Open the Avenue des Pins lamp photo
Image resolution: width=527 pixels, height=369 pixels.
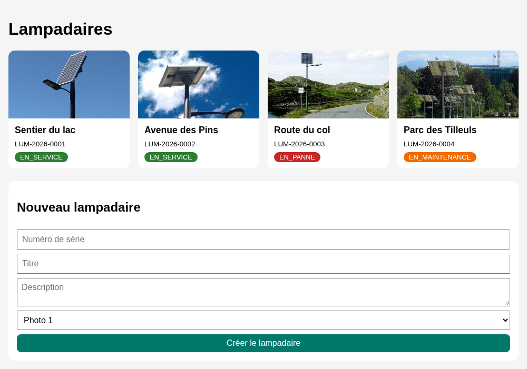(x=199, y=85)
